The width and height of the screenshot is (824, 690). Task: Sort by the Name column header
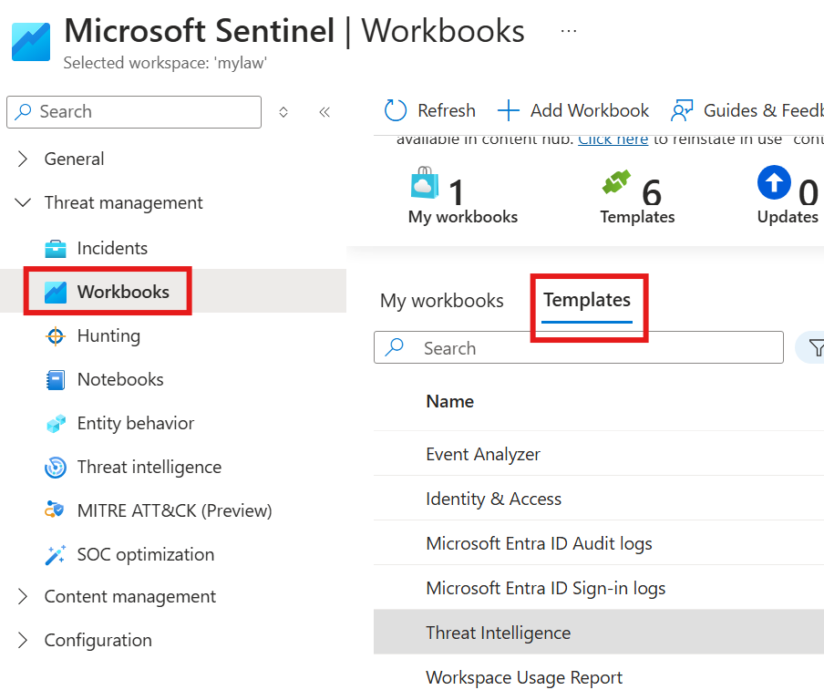450,401
